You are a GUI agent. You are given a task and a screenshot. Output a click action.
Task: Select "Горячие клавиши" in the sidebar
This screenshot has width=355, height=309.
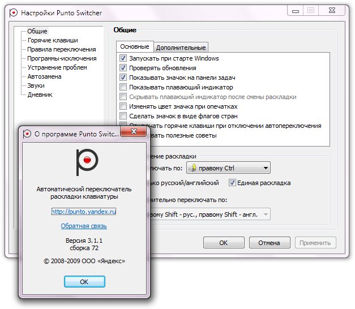tap(53, 40)
